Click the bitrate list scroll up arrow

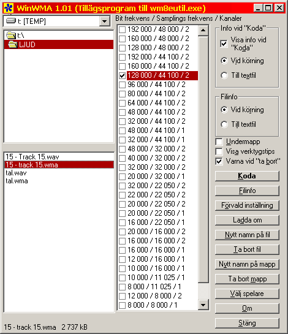tap(203, 30)
